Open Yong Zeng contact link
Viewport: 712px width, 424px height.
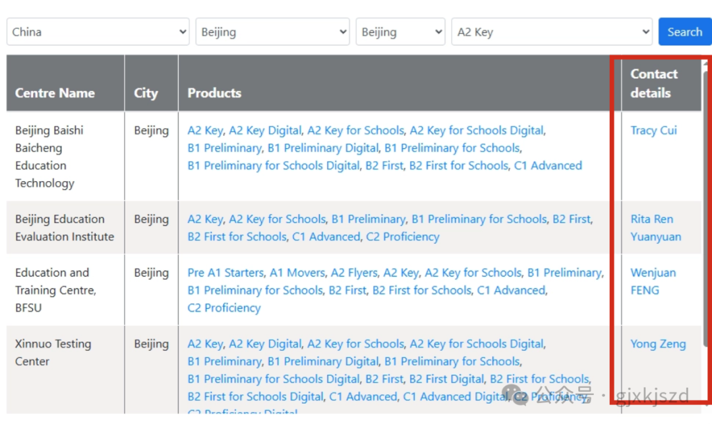click(658, 344)
